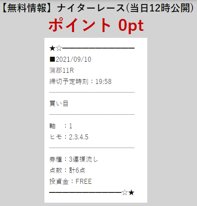Click the 点数 計6点 line
197x206 pixels.
tap(67, 170)
